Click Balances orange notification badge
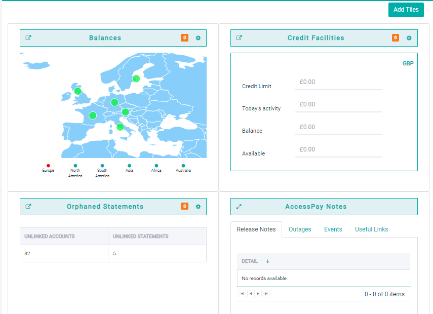 coord(184,38)
